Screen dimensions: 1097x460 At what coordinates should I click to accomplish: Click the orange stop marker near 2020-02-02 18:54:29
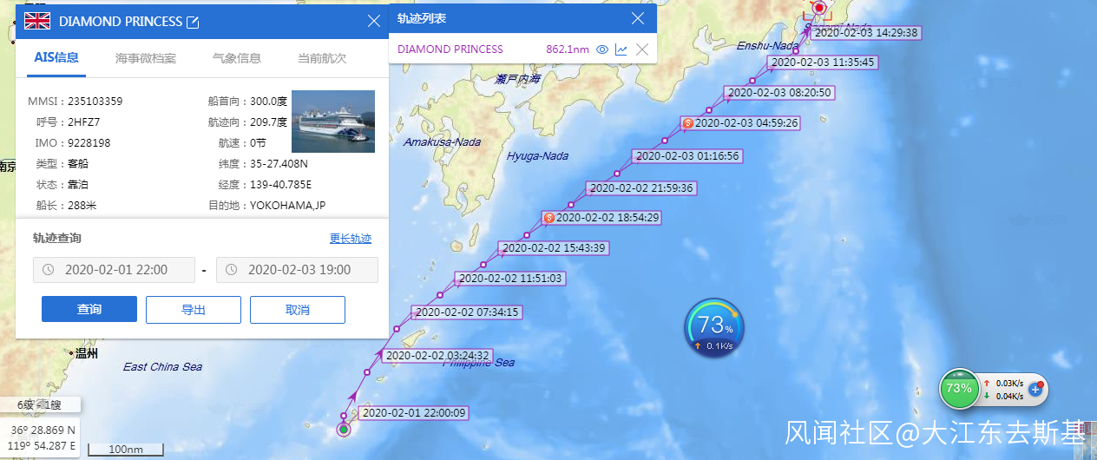548,218
